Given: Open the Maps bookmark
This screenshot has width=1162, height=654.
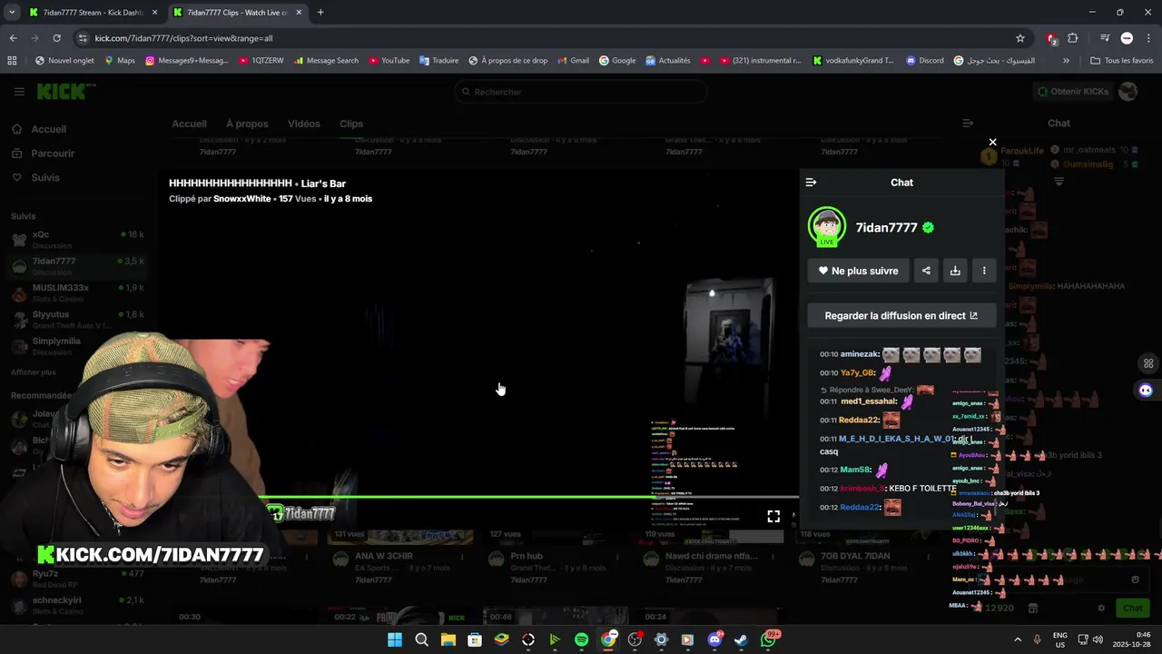Looking at the screenshot, I should 120,61.
